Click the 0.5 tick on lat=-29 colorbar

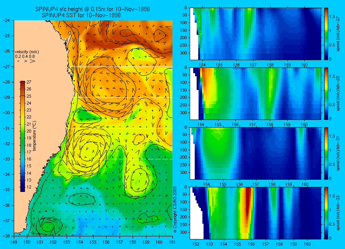click(332, 105)
